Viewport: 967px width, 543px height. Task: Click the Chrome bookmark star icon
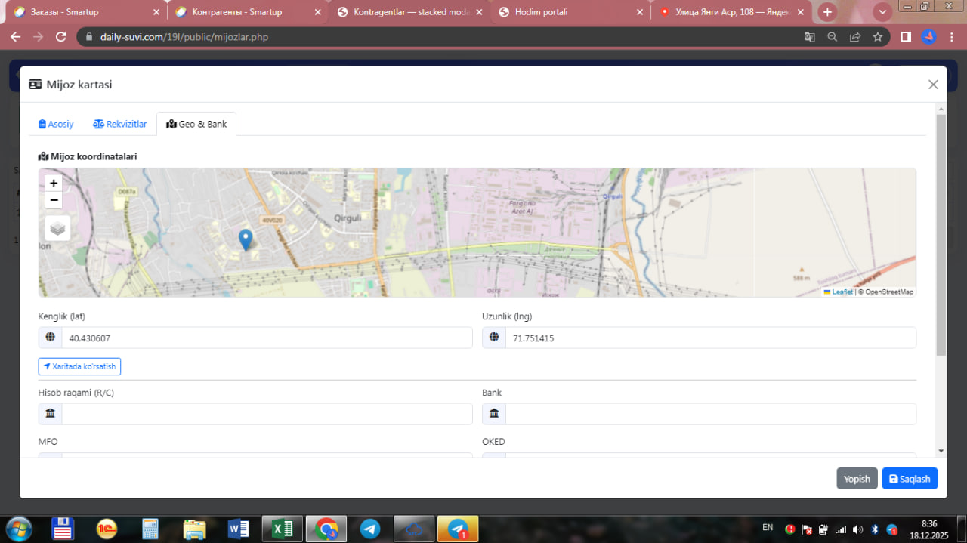click(877, 37)
